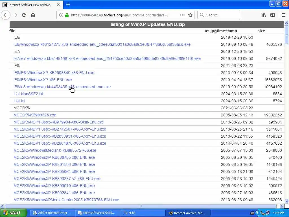Click the forward navigation arrow
The height and width of the screenshot is (217, 289).
point(15,15)
